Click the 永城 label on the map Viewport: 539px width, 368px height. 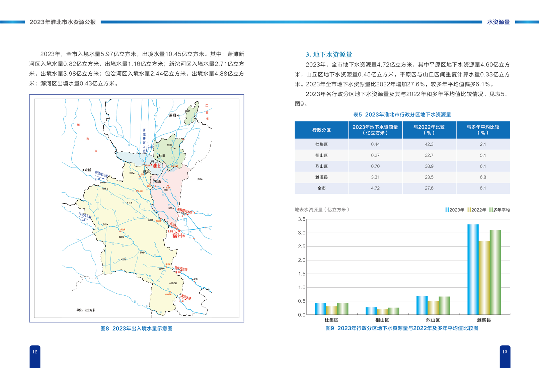click(x=88, y=170)
